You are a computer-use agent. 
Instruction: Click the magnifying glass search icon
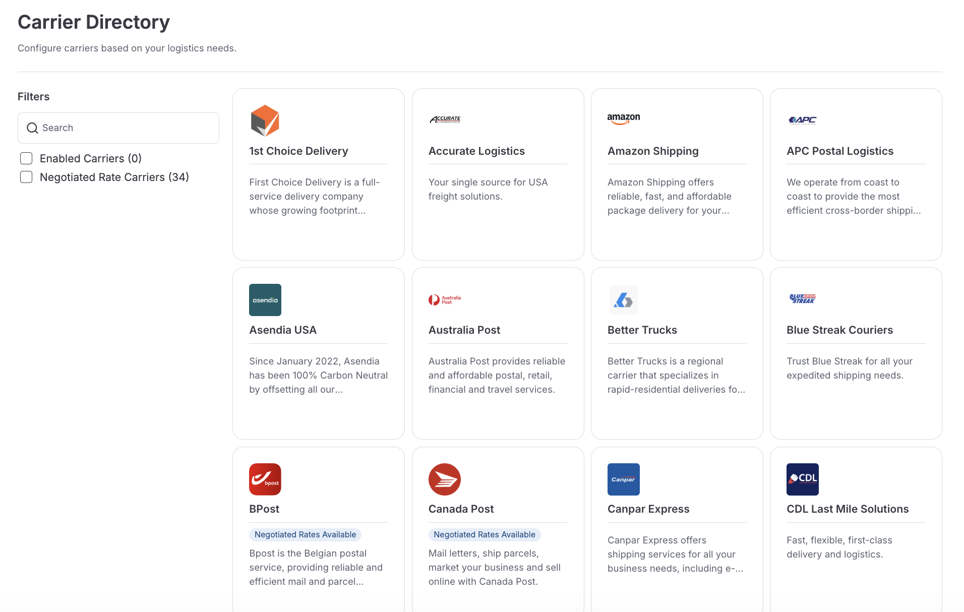click(32, 128)
